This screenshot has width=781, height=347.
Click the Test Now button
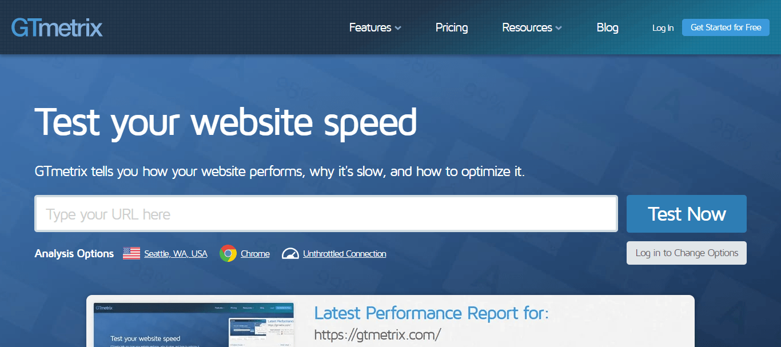point(687,214)
